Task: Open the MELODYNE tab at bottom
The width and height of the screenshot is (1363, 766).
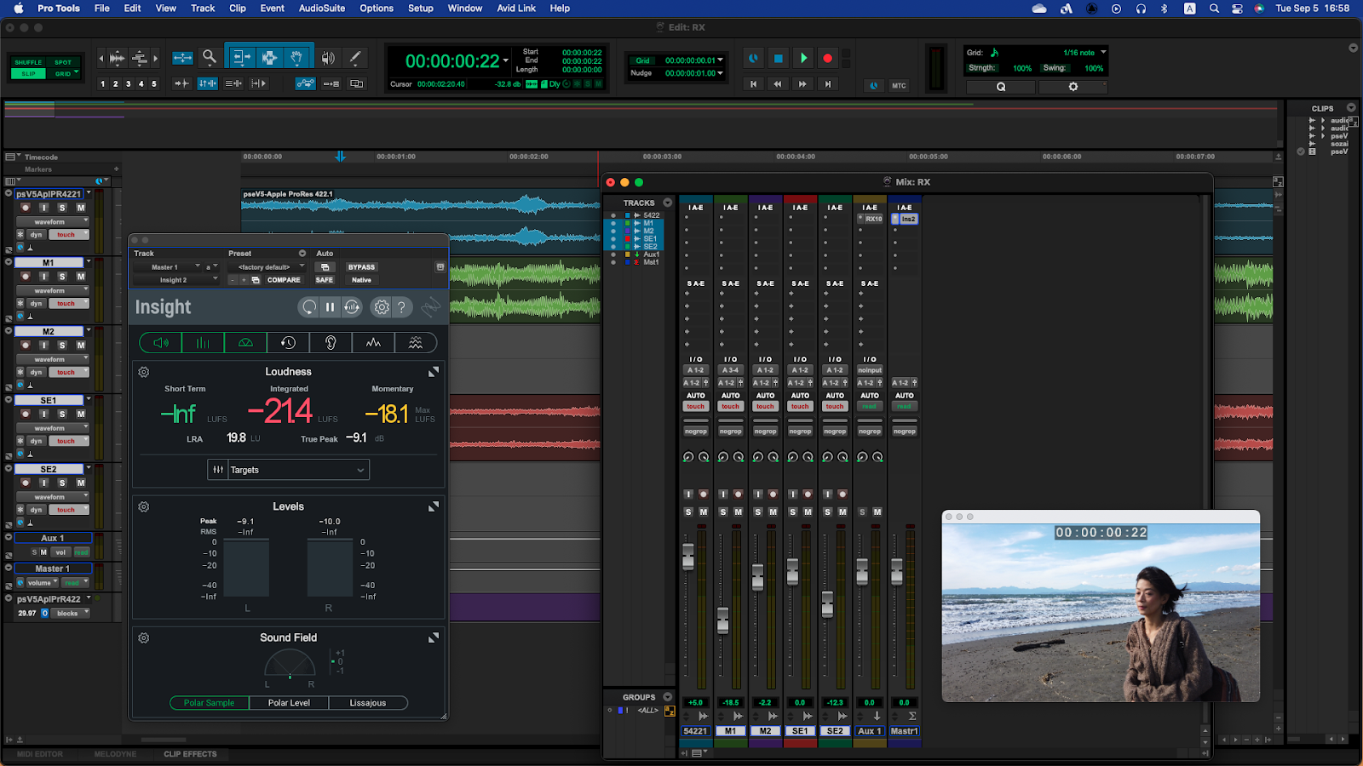Action: tap(115, 754)
